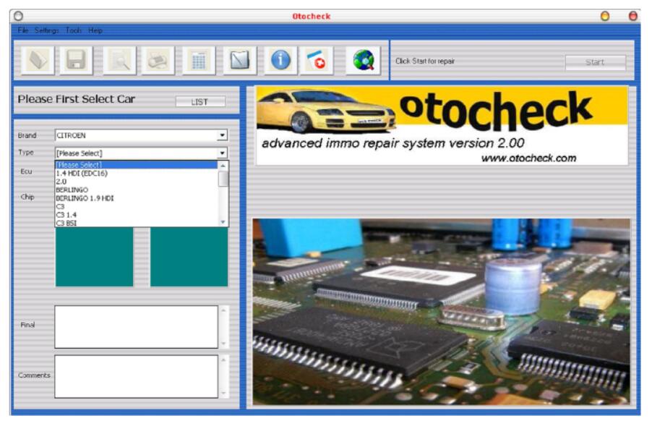Choose 2.0 from the Type list
This screenshot has height=421, width=652.
tap(136, 182)
